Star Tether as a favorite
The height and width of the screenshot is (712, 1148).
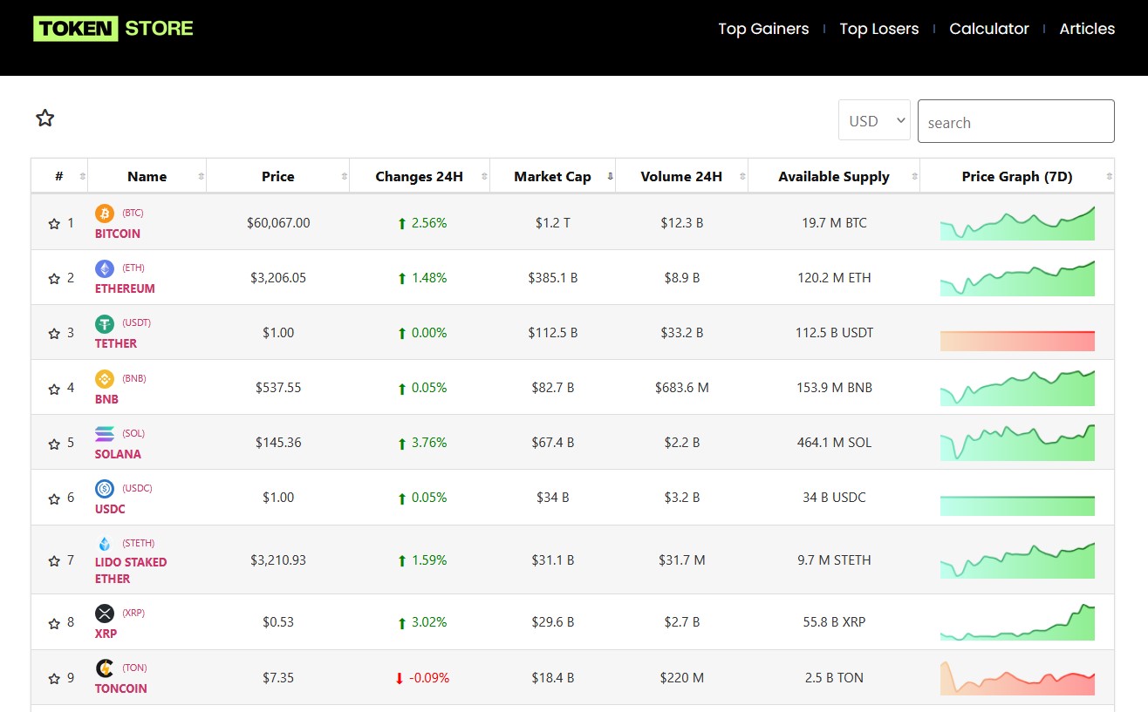point(54,334)
